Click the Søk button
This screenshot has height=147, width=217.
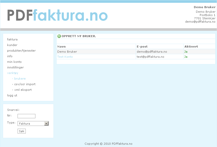[22, 131]
